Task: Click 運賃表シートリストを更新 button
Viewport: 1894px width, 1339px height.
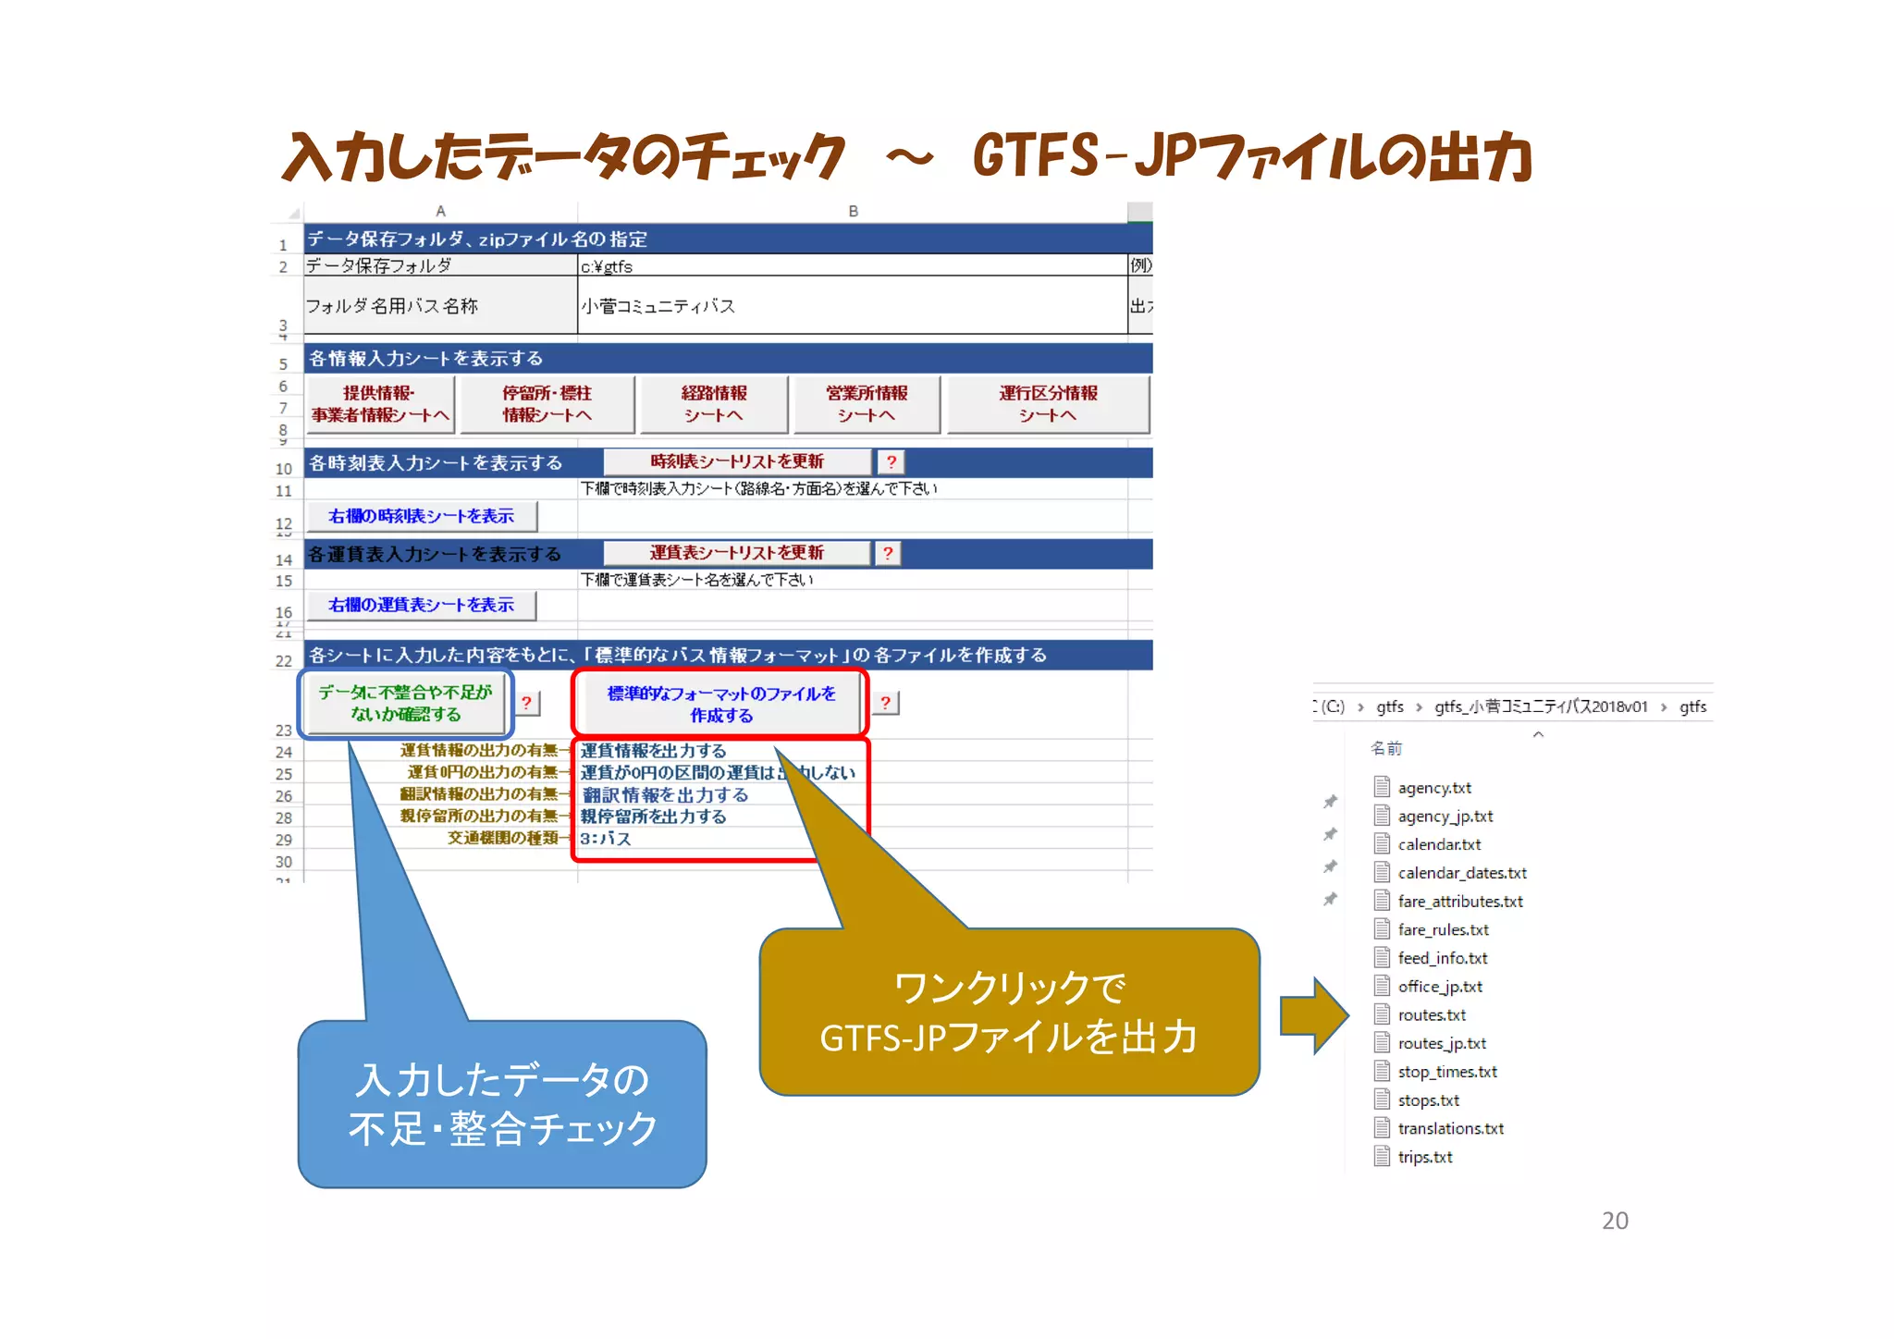Action: (x=737, y=553)
